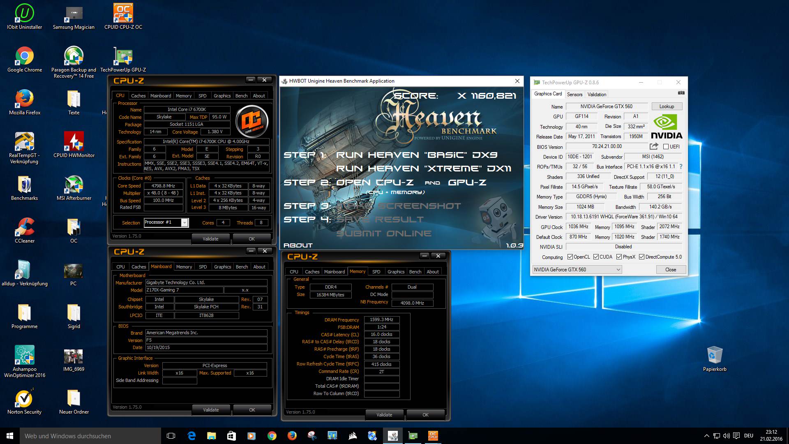Show hidden system tray icons
The width and height of the screenshot is (789, 444).
[x=706, y=436]
